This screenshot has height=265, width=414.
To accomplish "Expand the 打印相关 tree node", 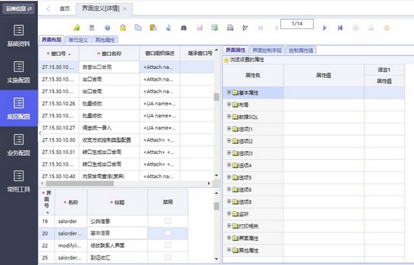I will [229, 226].
